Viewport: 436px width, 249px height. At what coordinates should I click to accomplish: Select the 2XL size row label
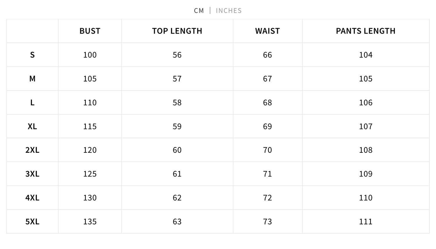pos(32,150)
